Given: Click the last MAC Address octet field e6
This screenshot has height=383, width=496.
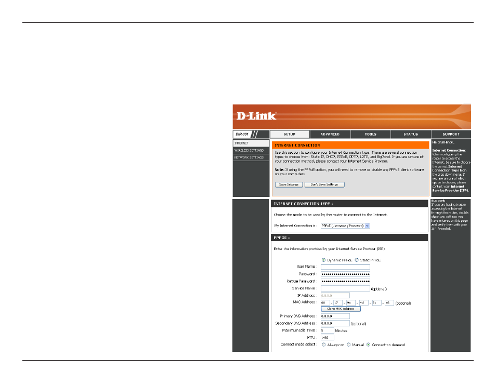Looking at the screenshot, I should click(389, 302).
